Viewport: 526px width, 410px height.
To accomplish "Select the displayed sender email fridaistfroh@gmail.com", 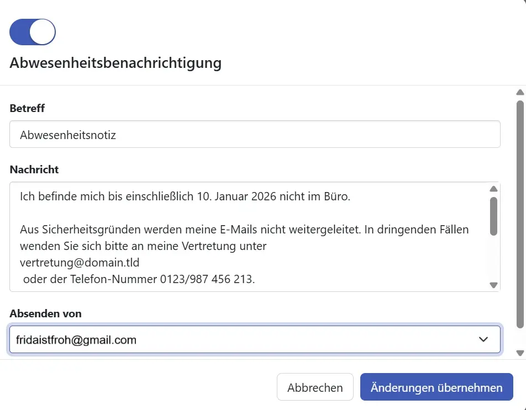I will click(76, 339).
